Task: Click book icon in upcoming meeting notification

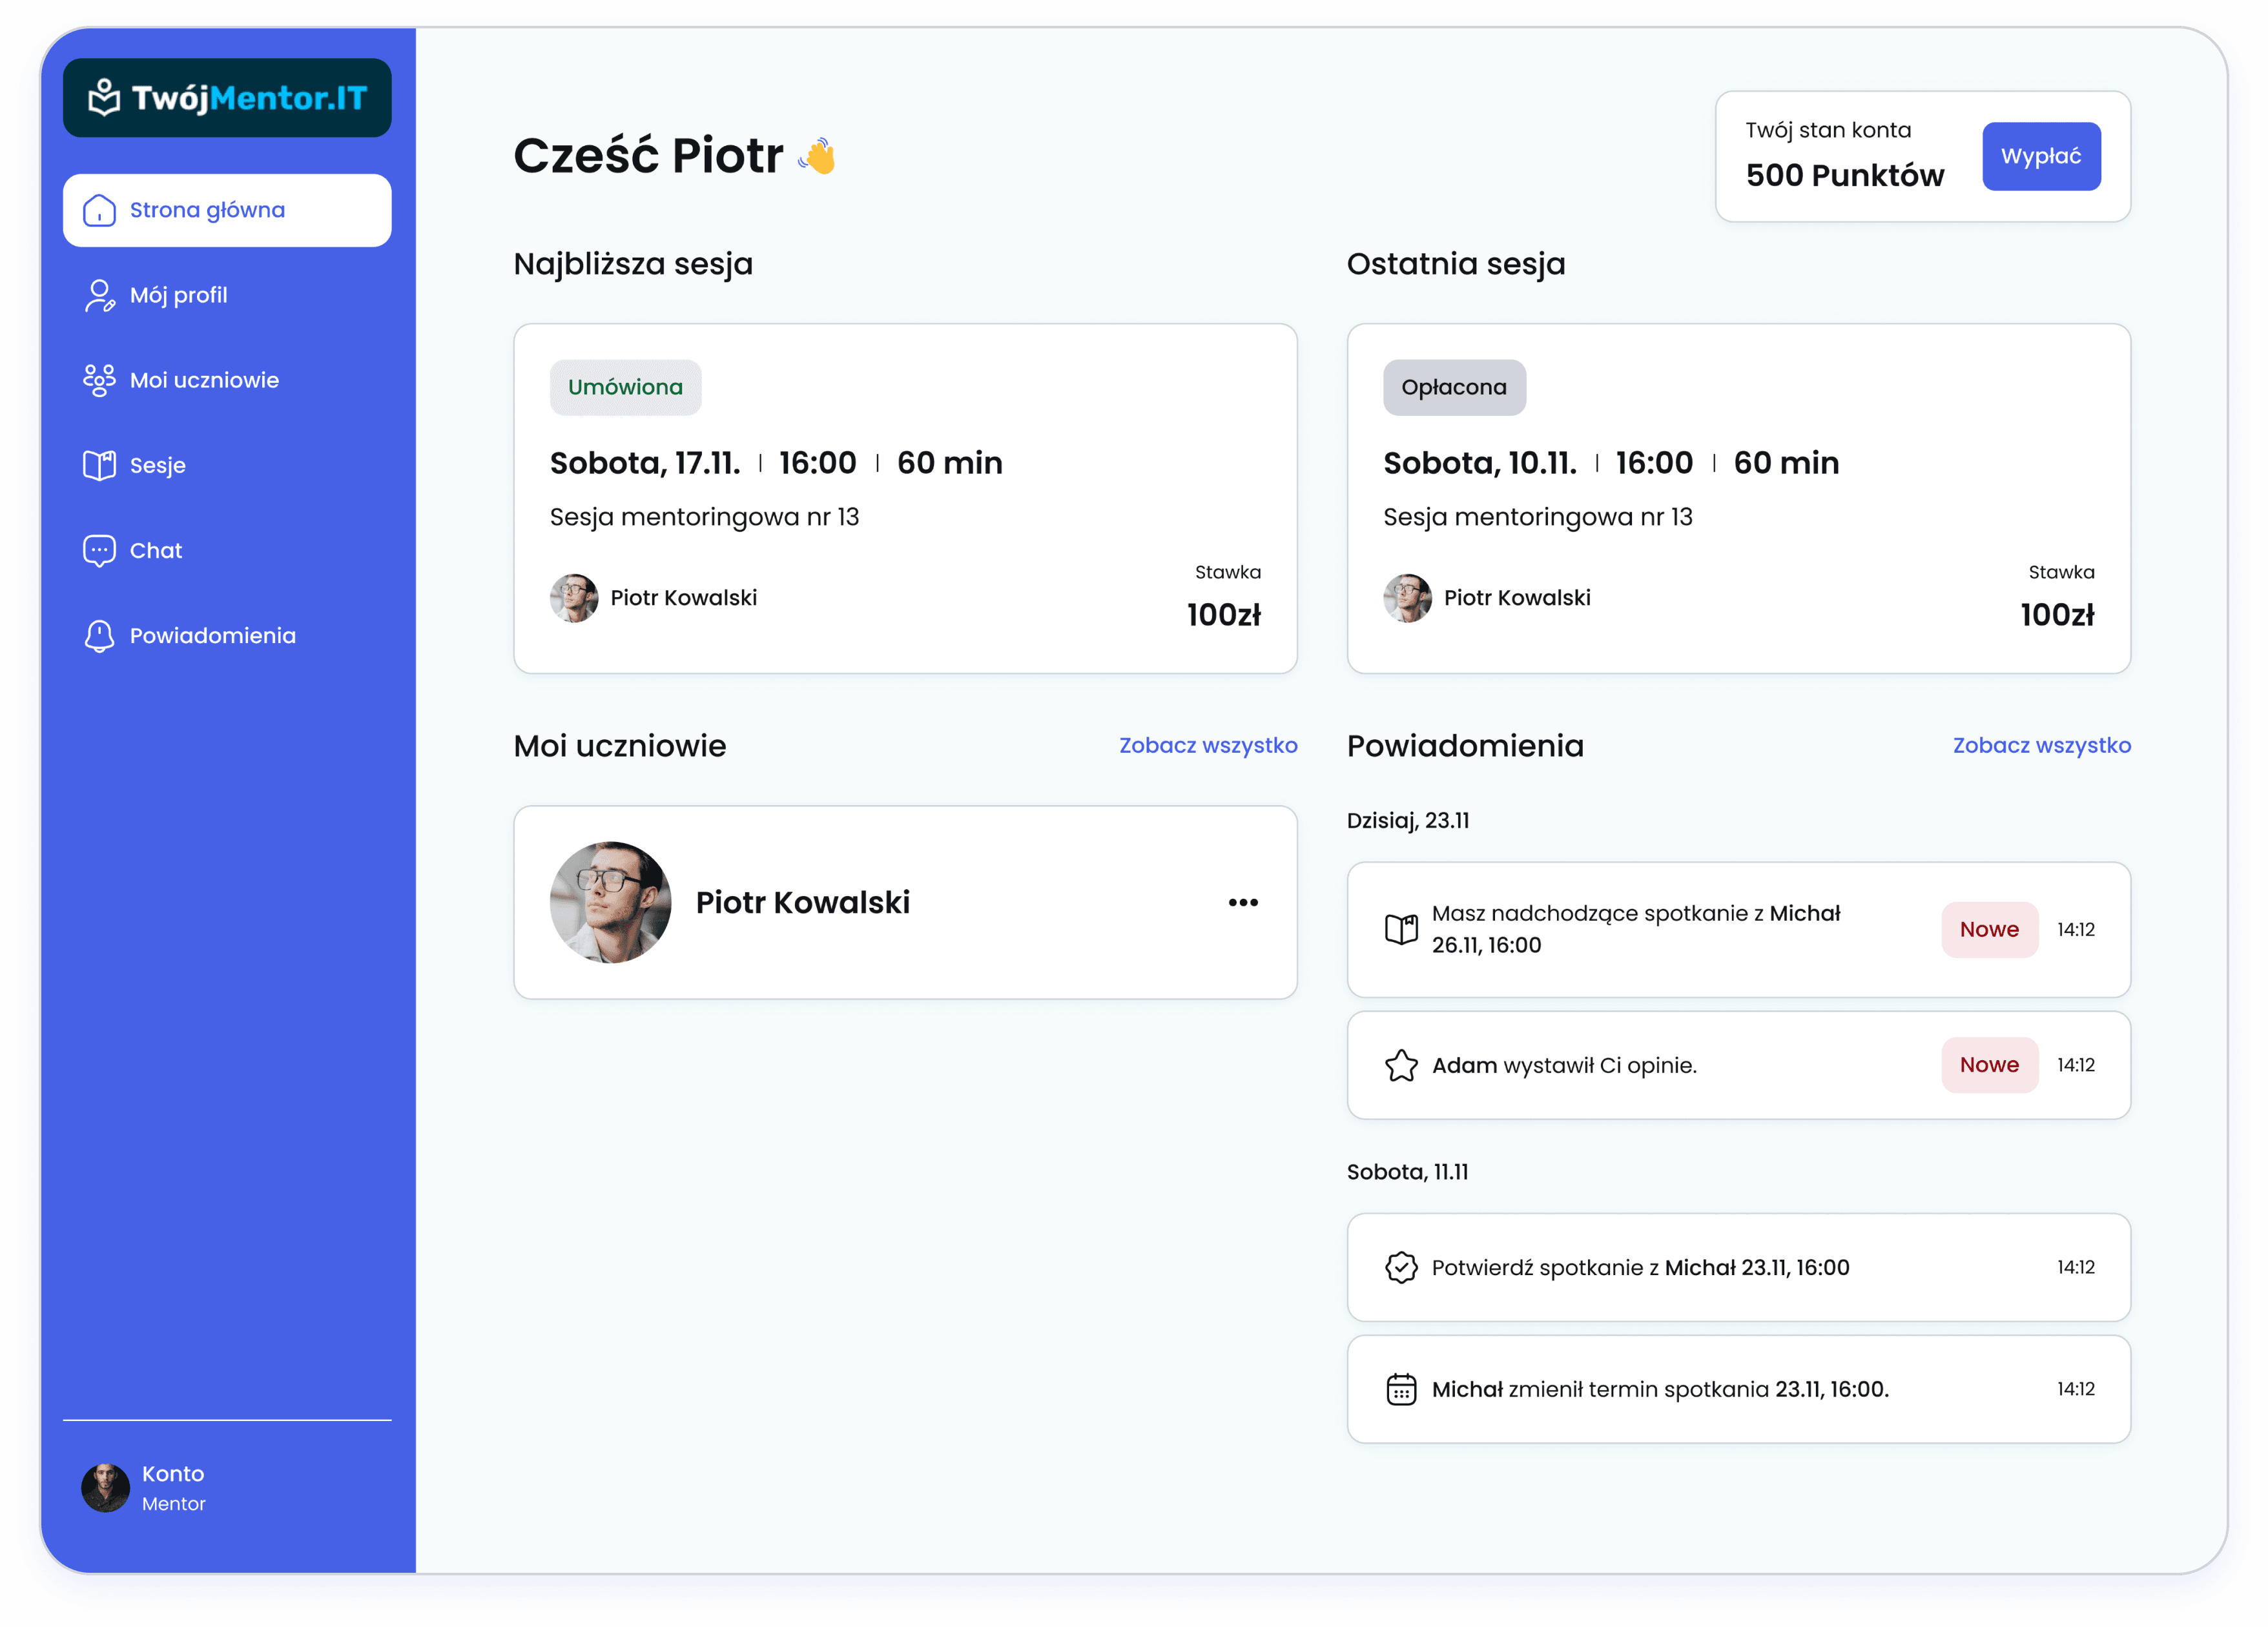Action: [x=1401, y=929]
